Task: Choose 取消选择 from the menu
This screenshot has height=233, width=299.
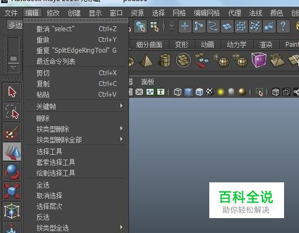Action: (x=77, y=196)
